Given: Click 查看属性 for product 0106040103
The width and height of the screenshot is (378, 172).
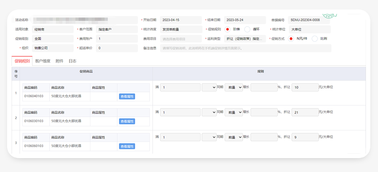Looking at the screenshot, I should (x=127, y=96).
